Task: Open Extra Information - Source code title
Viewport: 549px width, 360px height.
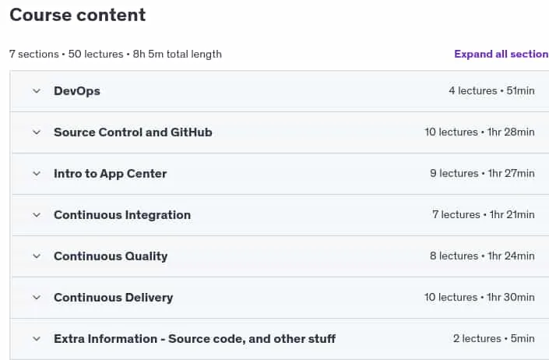Action: coord(195,339)
